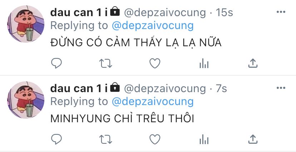Open more options on the 7s tweet
The height and width of the screenshot is (152, 296).
click(x=281, y=88)
